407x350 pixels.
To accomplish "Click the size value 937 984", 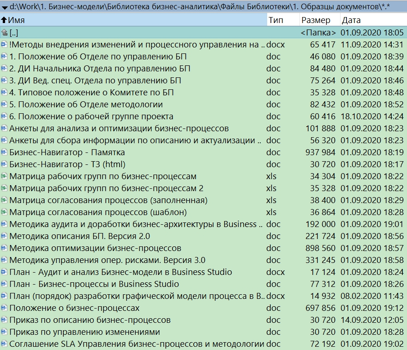I will (x=320, y=152).
